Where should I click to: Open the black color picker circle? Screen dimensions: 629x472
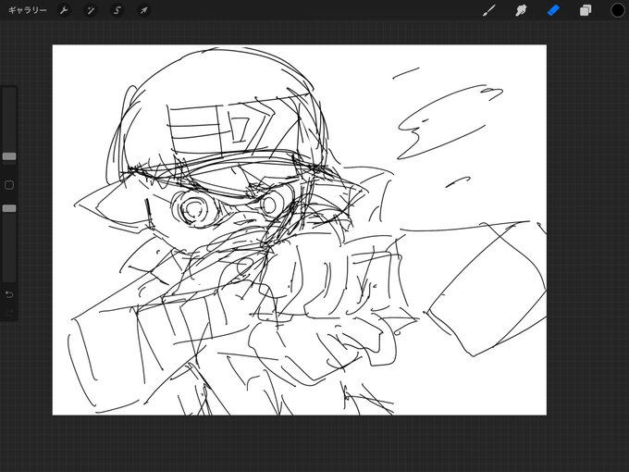[617, 10]
